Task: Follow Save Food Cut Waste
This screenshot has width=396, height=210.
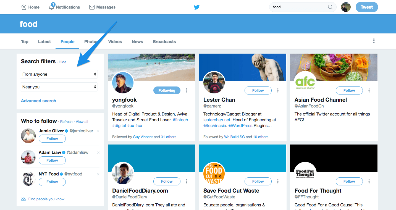Action: (258, 181)
